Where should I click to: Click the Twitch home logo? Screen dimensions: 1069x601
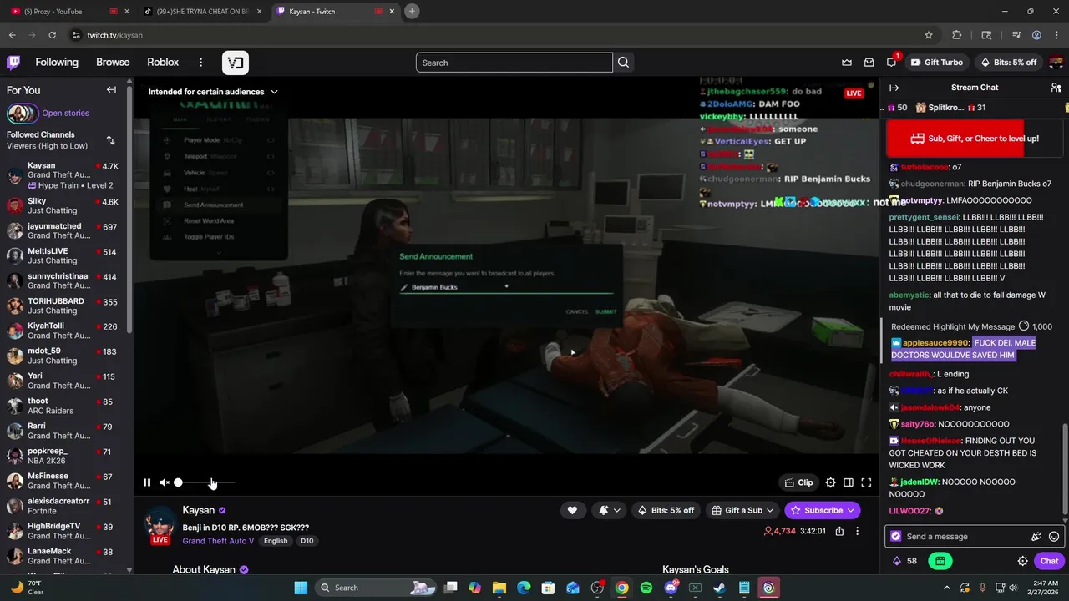coord(13,63)
